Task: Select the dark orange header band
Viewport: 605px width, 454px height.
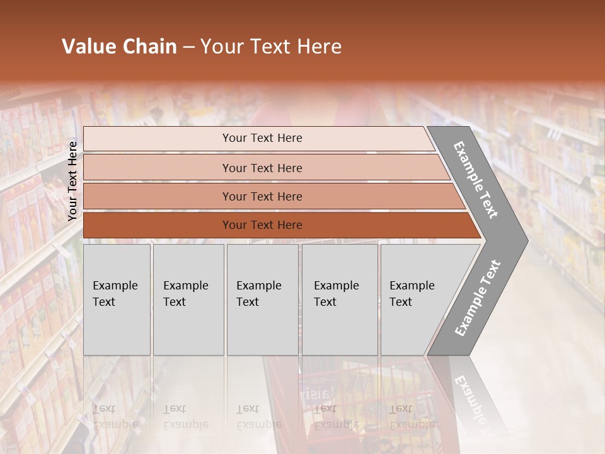Action: (302, 40)
